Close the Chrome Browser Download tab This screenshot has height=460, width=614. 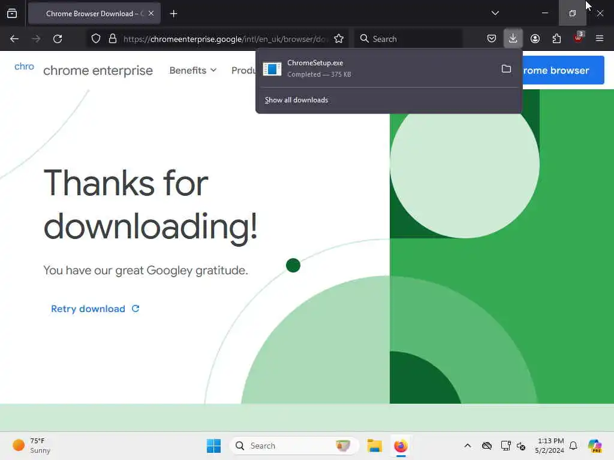pos(151,14)
